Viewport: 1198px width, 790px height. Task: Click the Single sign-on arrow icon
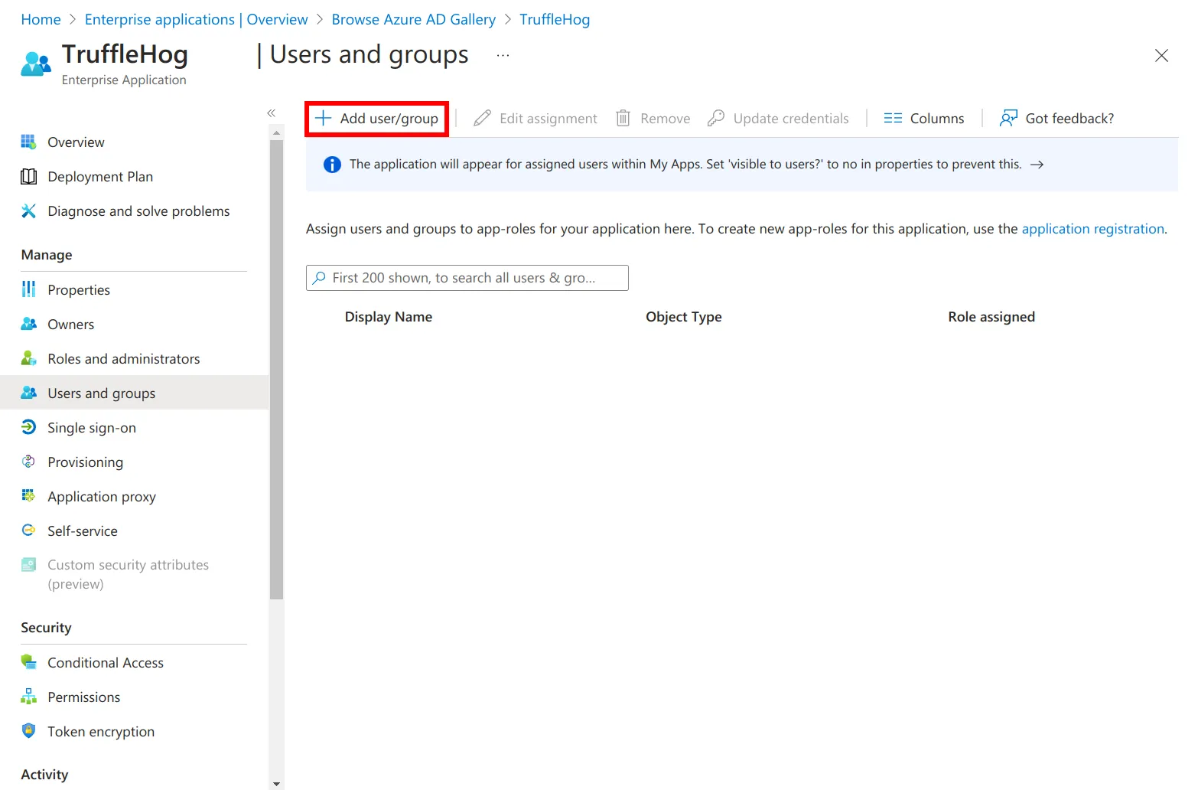tap(28, 427)
